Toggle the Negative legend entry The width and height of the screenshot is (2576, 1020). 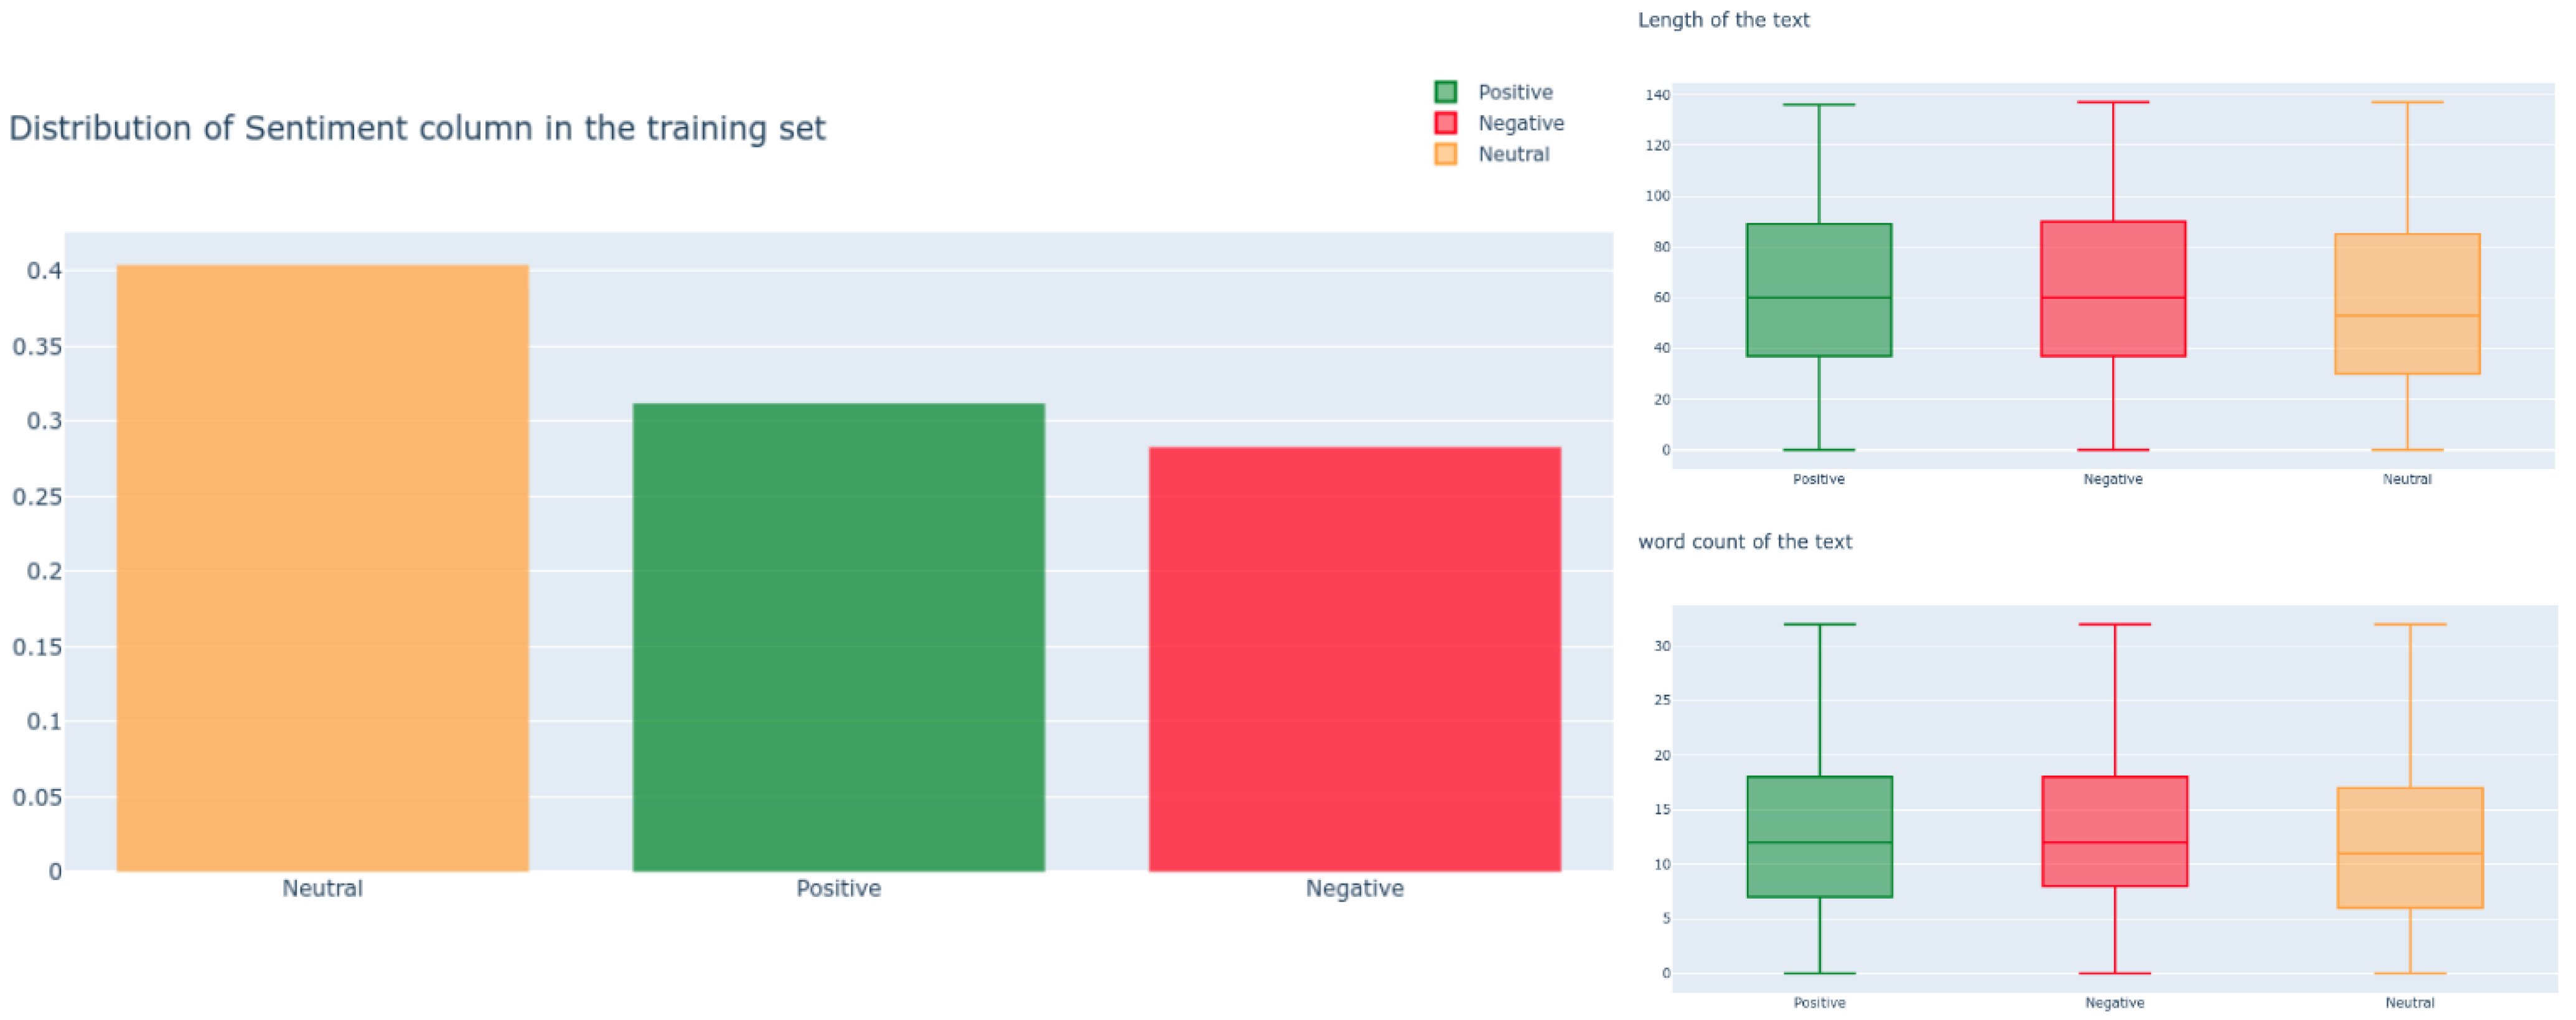click(x=1520, y=123)
